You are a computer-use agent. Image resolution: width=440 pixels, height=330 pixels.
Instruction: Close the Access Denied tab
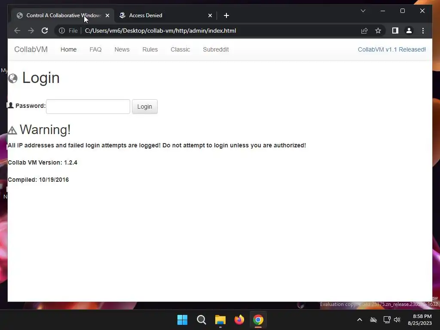(210, 15)
